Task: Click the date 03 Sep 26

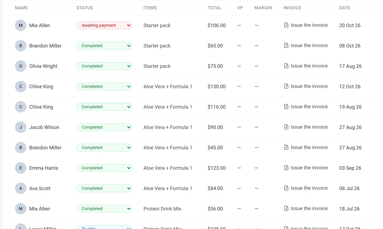Action: point(350,168)
